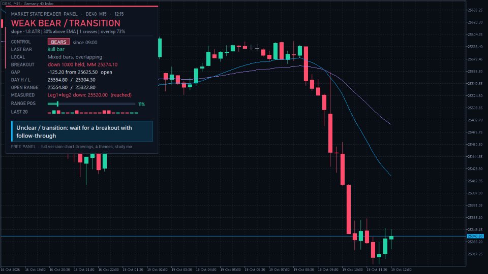Click time axis label 19 Oct 04:30
Viewport: 488px width, 274px height.
(x=206, y=269)
